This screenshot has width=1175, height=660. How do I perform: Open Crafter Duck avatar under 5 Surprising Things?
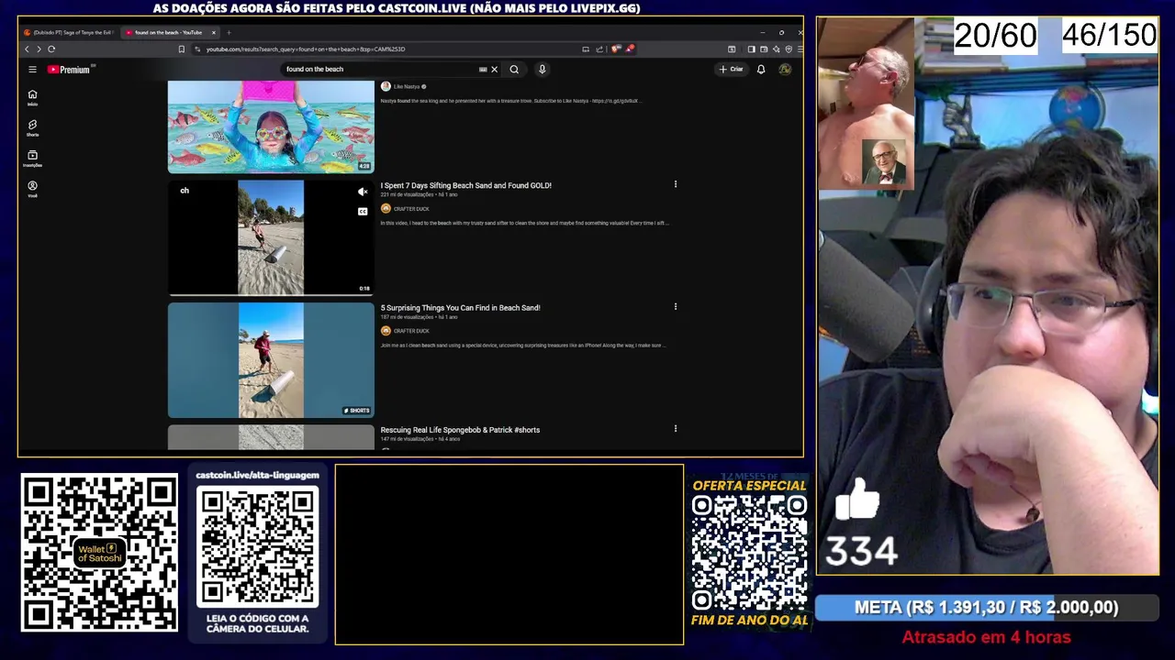click(386, 330)
